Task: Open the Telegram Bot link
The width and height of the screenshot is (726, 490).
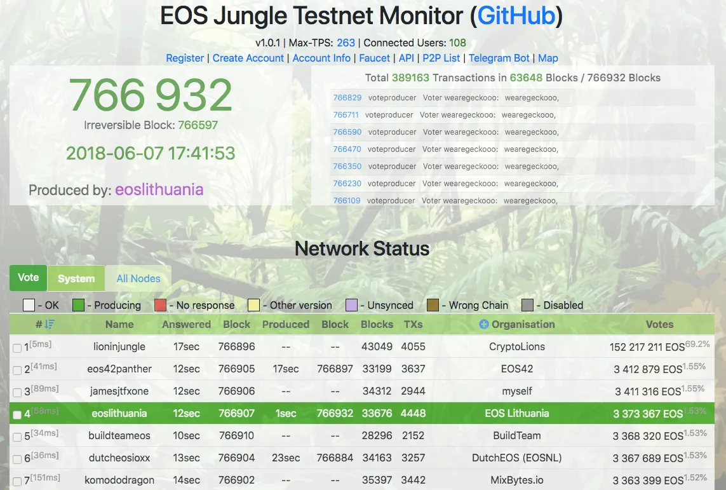Action: coord(499,58)
